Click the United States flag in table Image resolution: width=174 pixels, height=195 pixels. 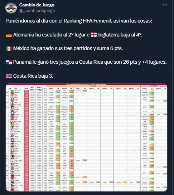pos(12,91)
